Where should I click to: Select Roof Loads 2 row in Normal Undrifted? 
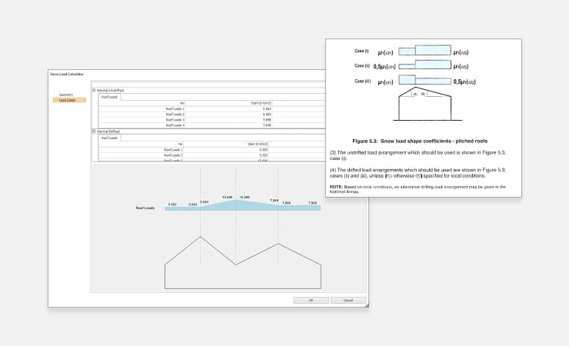click(211, 115)
